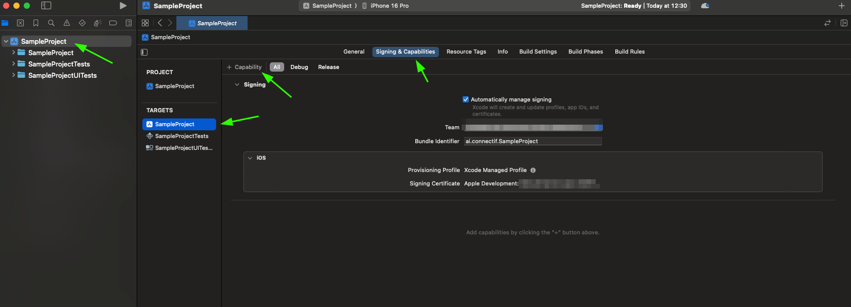Click the plus button in the title bar
The height and width of the screenshot is (307, 851).
pos(842,6)
